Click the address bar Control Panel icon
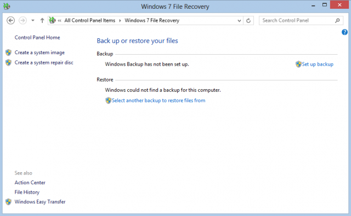Screen dimensions: 351x216 52,20
